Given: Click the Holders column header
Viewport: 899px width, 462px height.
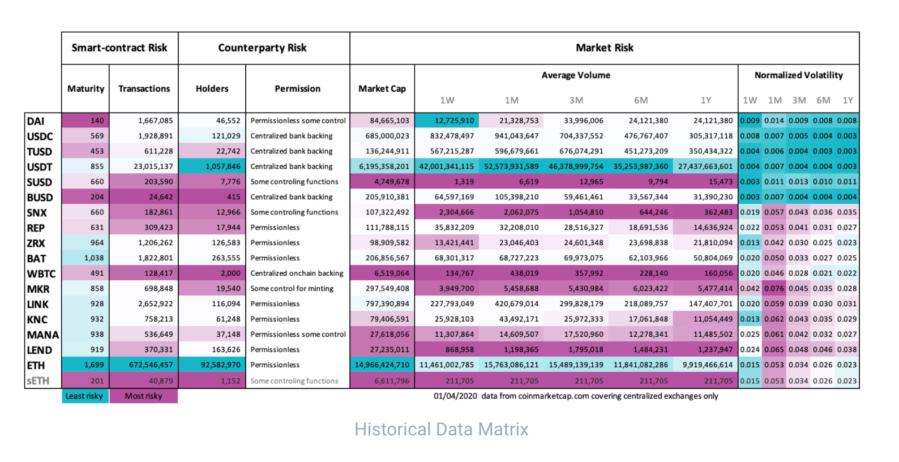Looking at the screenshot, I should [212, 89].
